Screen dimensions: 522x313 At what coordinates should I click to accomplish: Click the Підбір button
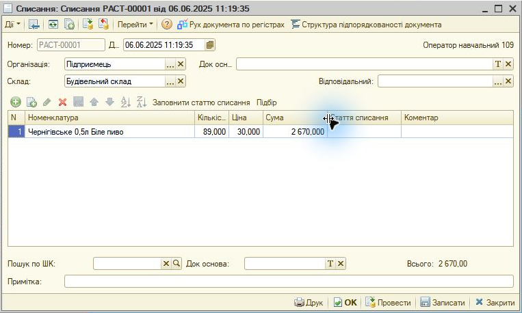coord(267,103)
